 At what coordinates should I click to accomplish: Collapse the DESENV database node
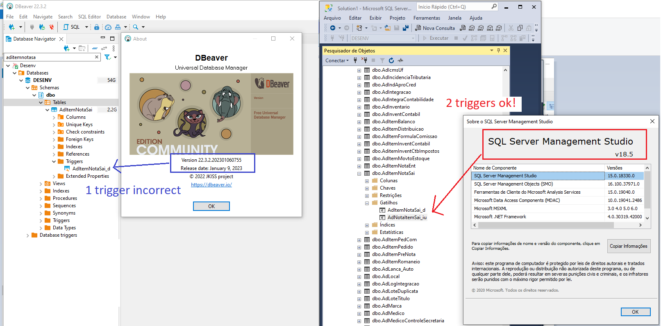[21, 80]
